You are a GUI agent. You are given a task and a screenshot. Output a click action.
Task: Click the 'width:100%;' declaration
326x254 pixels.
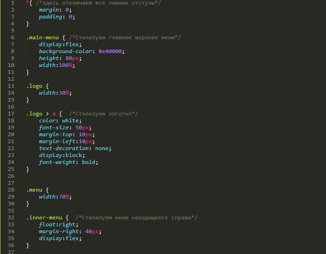pos(57,65)
